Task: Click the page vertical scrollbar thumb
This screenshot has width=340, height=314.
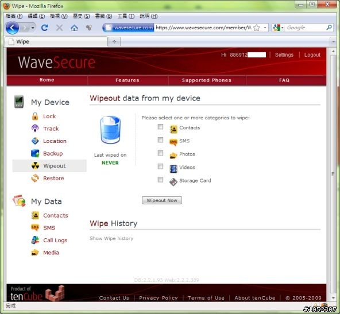Action: point(333,174)
